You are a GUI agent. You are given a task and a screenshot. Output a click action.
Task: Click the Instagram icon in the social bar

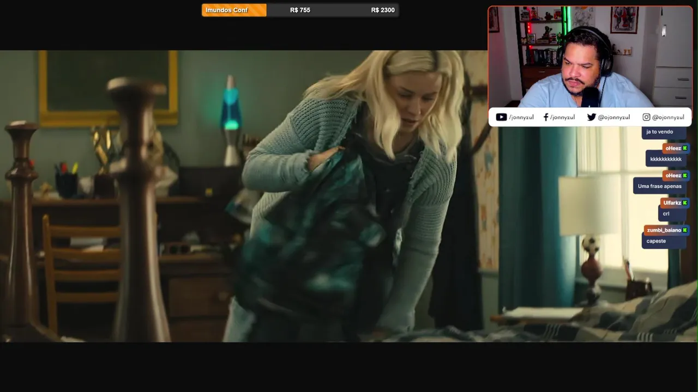(646, 117)
